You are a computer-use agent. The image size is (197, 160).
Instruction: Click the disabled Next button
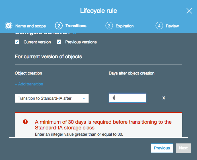pyautogui.click(x=183, y=148)
